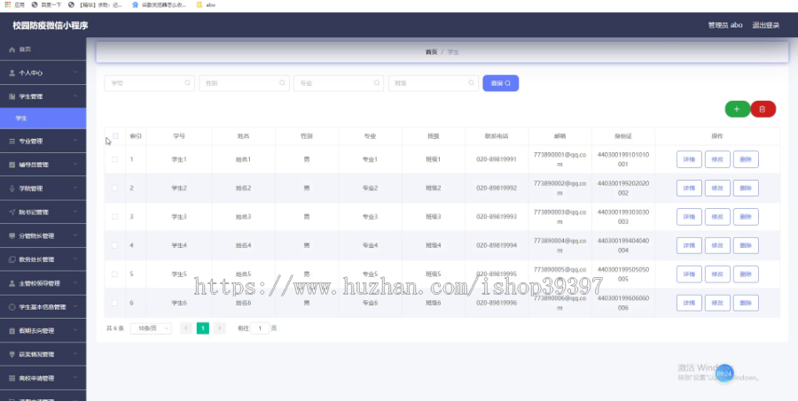Viewport: 798px width, 401px height.
Task: Click the green plus add button
Action: [737, 109]
